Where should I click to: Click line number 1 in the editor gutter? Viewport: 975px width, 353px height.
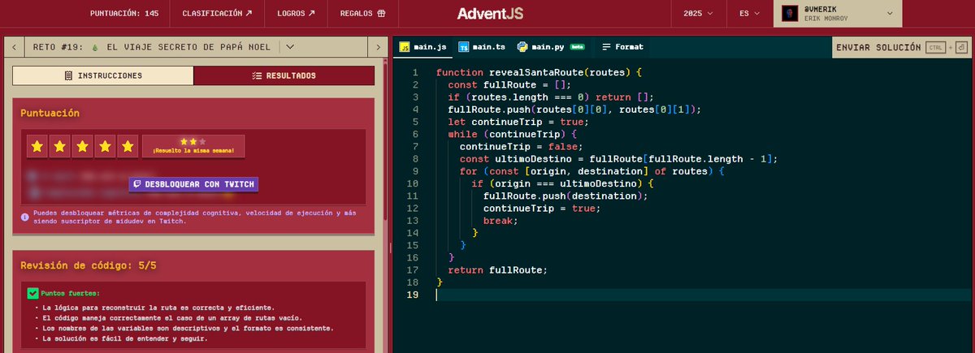[x=415, y=72]
